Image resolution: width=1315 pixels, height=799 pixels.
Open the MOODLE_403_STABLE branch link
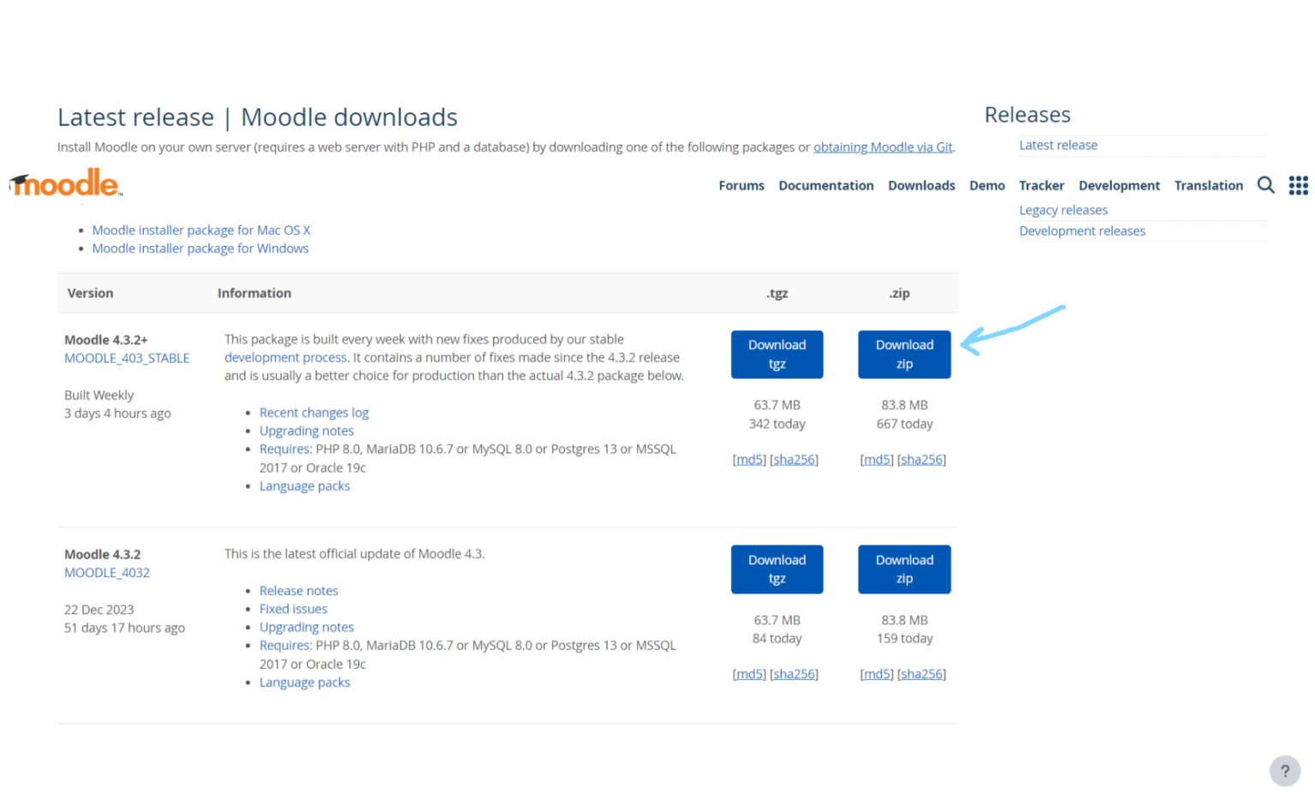tap(127, 358)
